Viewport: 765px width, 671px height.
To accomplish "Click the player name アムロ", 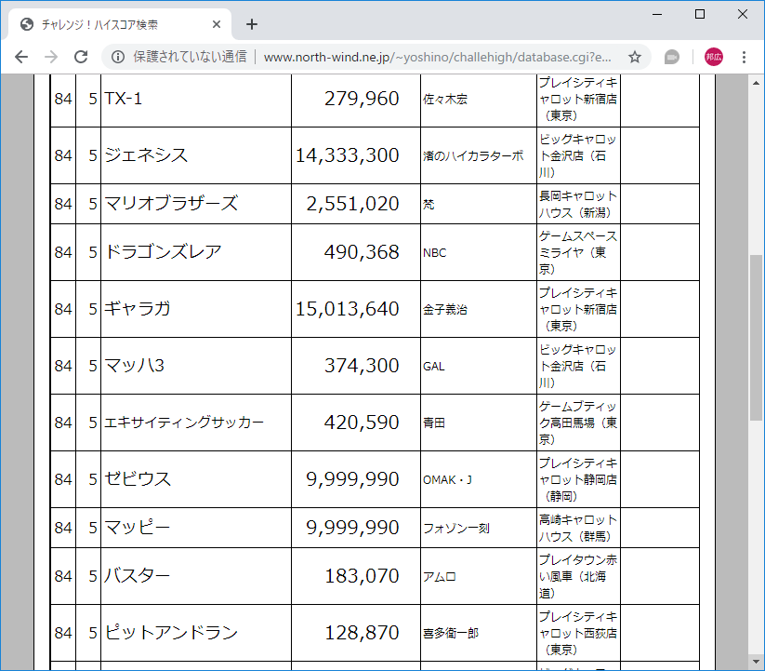I will (439, 576).
